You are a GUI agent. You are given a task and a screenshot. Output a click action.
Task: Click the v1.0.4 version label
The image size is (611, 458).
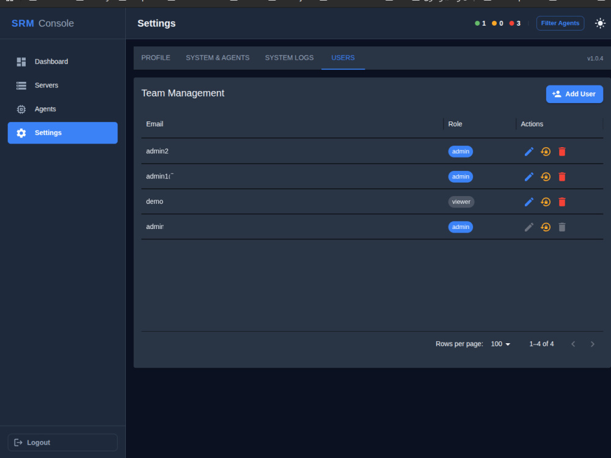tap(595, 59)
